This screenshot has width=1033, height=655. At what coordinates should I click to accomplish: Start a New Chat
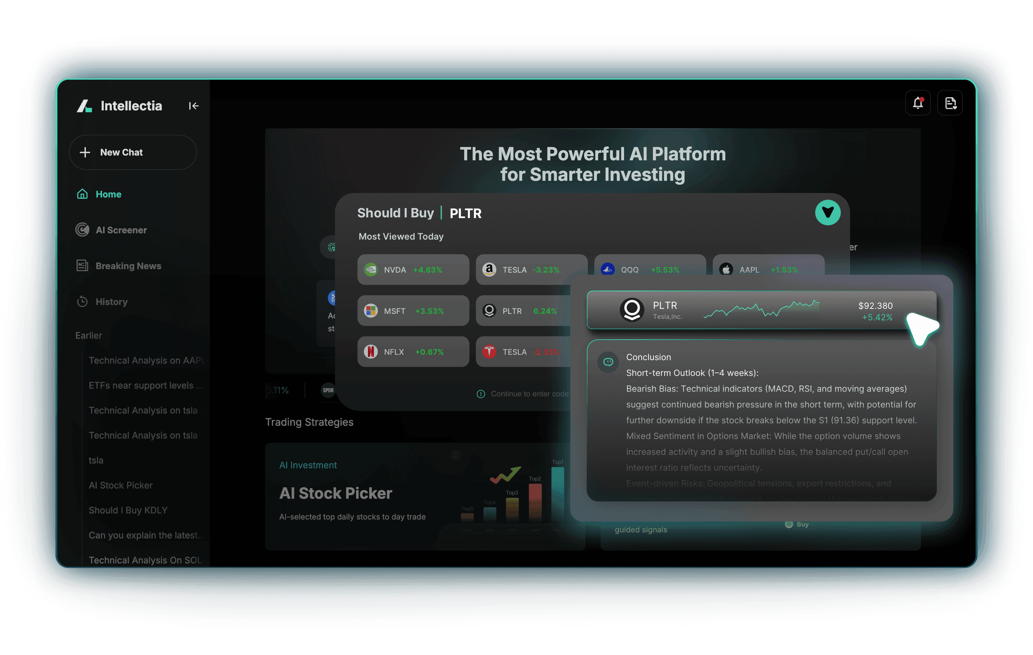133,152
